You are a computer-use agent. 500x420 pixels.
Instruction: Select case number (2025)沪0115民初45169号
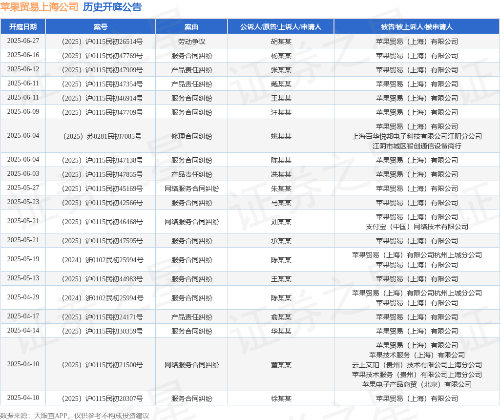(103, 189)
